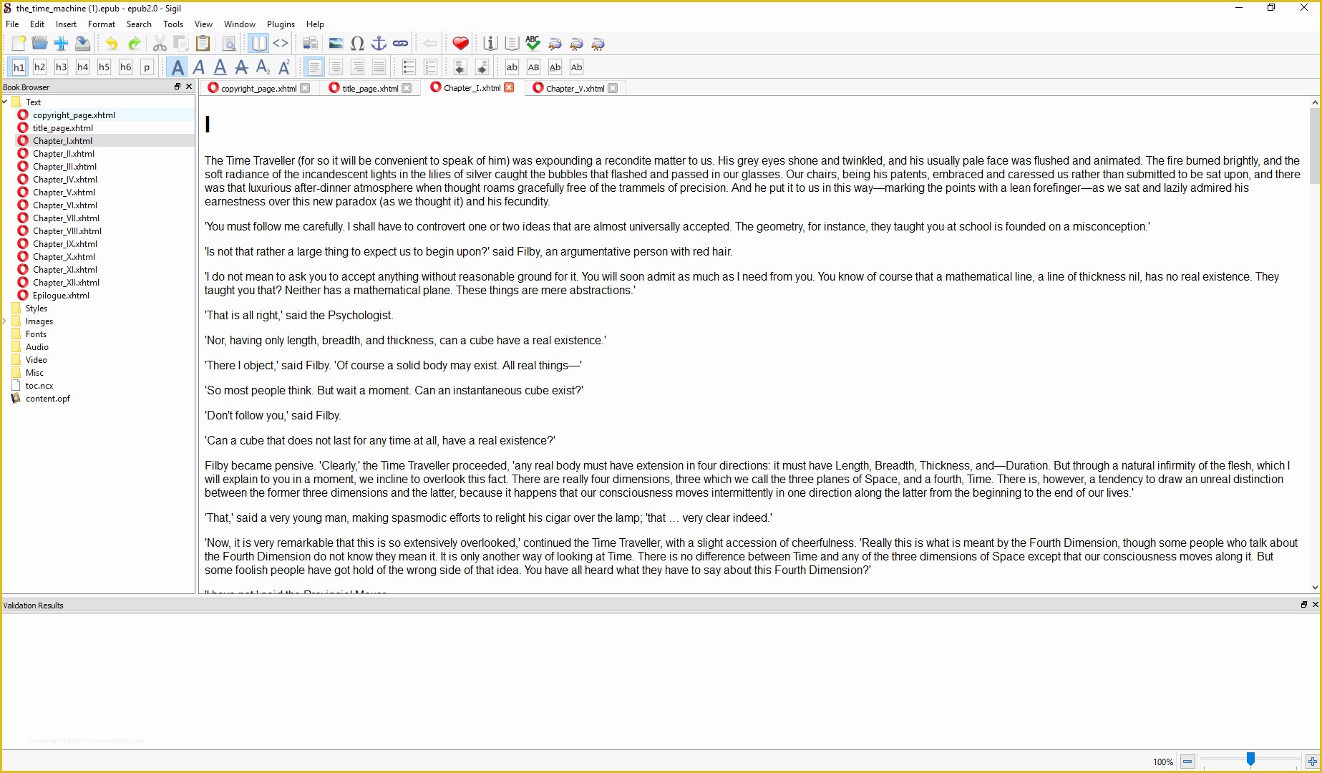Align text left
Screen dimensions: 1322x773
click(x=314, y=67)
